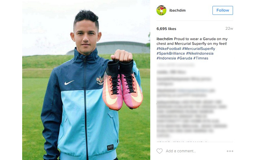Click the heart like icon
The height and width of the screenshot is (160, 257).
coord(159,151)
